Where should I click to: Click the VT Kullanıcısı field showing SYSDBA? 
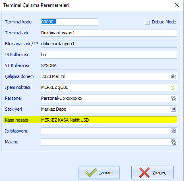109,65
